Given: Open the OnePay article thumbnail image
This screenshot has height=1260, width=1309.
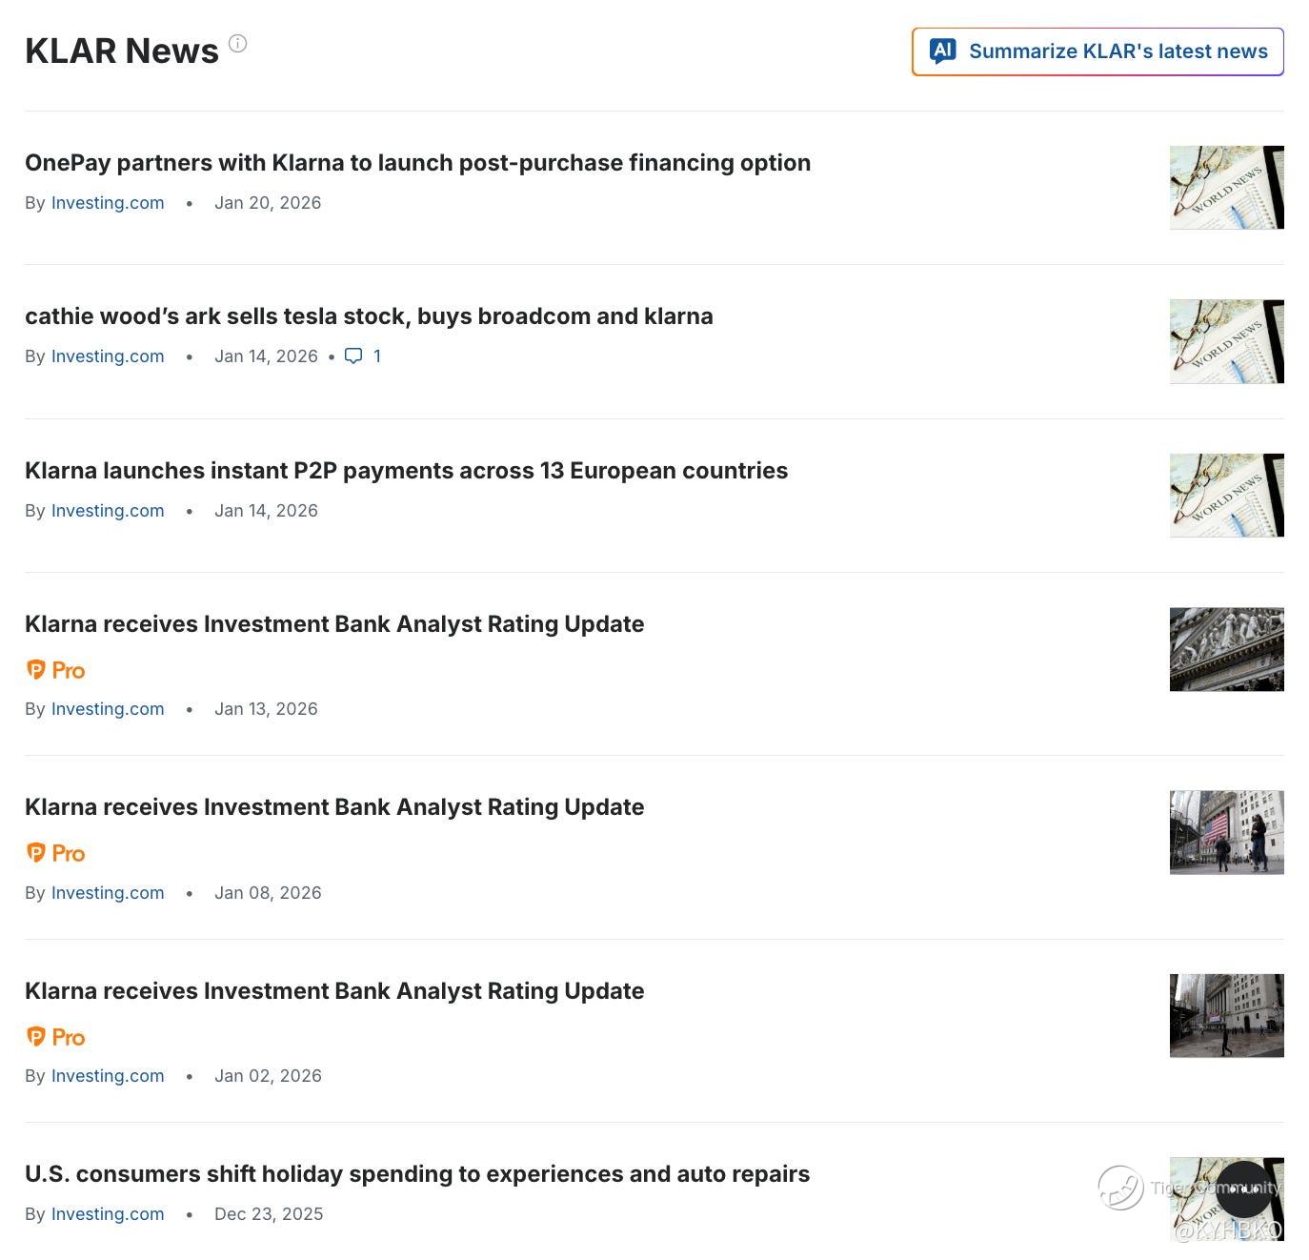Looking at the screenshot, I should click(1227, 188).
